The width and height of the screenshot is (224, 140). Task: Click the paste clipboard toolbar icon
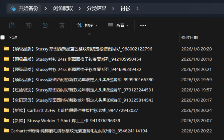[x=12, y=25]
